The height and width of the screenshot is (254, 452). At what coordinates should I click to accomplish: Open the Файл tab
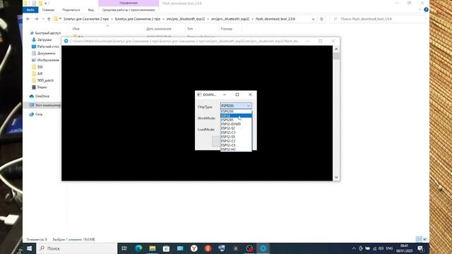(x=30, y=10)
